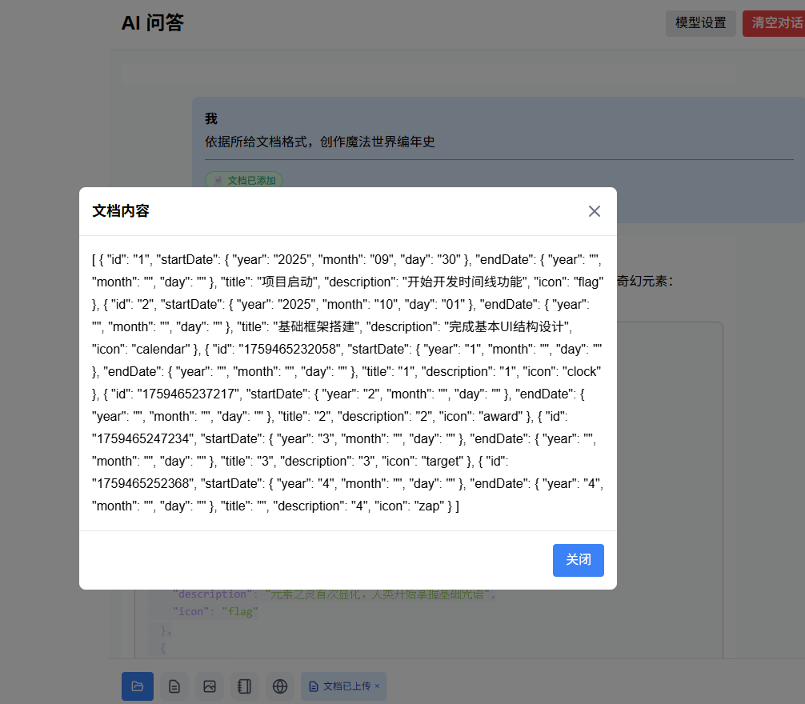Click the red 清空对话 button
This screenshot has height=704, width=805.
(x=775, y=23)
